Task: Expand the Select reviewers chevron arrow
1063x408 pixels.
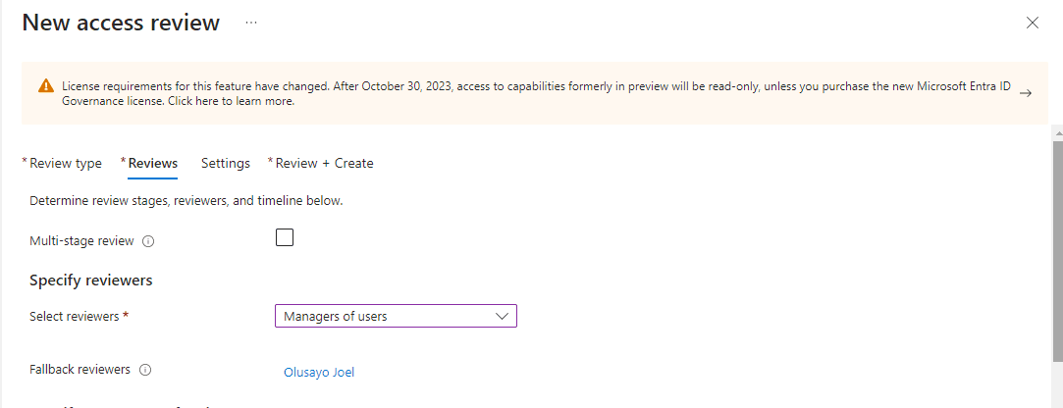Action: [x=502, y=316]
